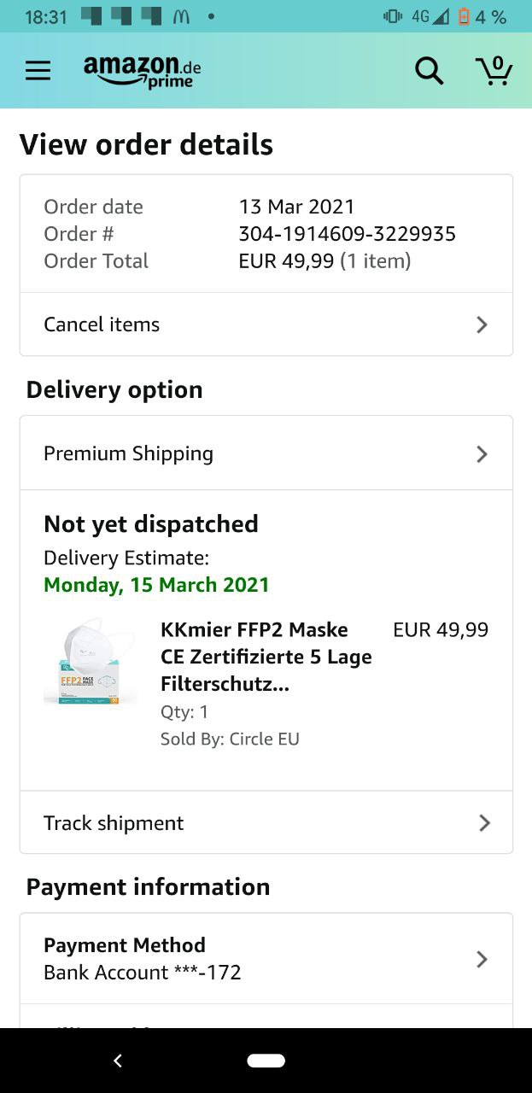532x1093 pixels.
Task: Open the search magnifier icon
Action: pos(429,71)
